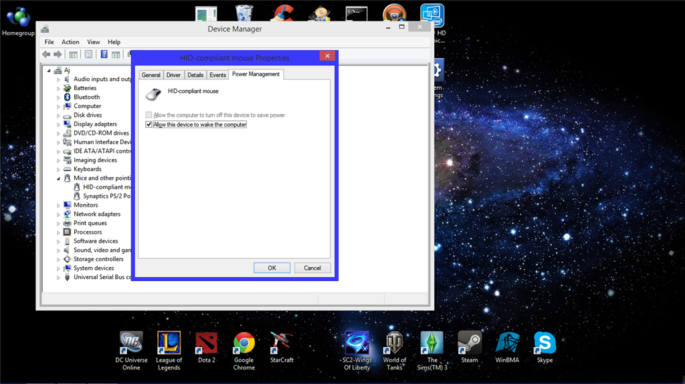
Task: Launch StarCraft shortcut
Action: coord(282,347)
